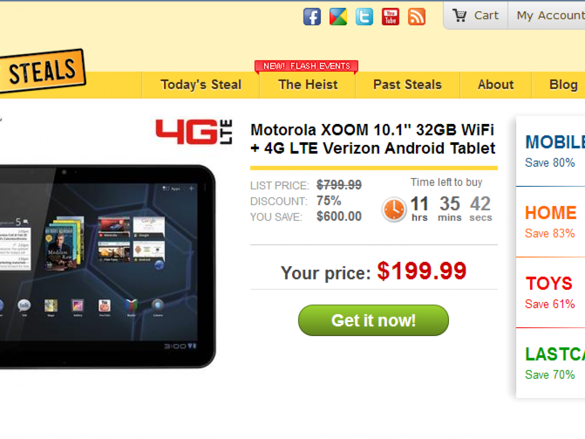Viewport: 585px width, 439px height.
Task: Click the orange countdown clock icon
Action: point(394,210)
